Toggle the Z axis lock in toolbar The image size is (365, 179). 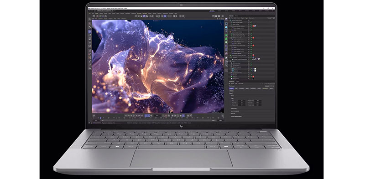103,16
